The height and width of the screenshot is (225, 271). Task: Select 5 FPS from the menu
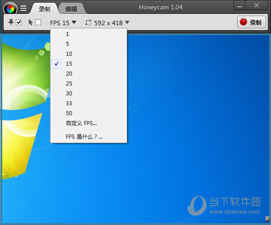coord(89,44)
